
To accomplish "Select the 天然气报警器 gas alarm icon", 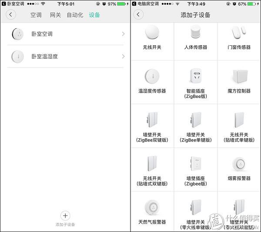I will pyautogui.click(x=152, y=207).
